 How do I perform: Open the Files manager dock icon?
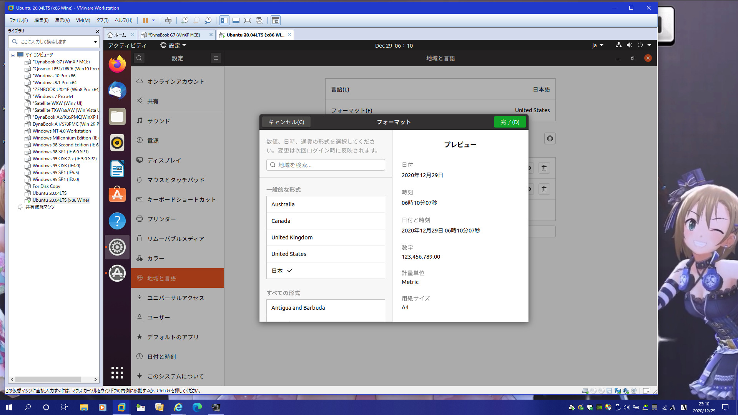pyautogui.click(x=117, y=116)
